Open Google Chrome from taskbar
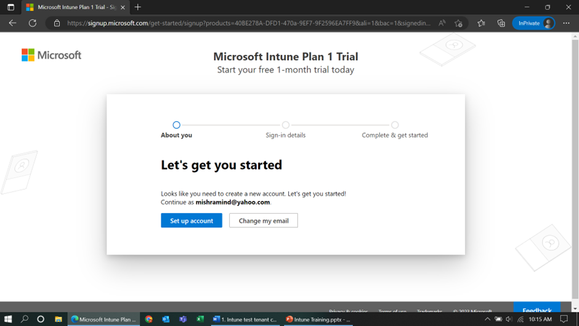The width and height of the screenshot is (579, 326). [149, 319]
